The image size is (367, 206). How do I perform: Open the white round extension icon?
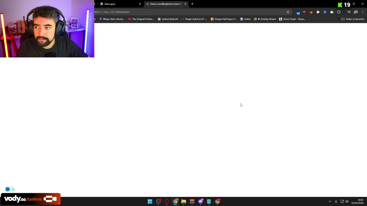click(318, 12)
